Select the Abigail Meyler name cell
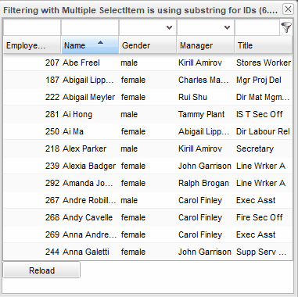Image resolution: width=298 pixels, height=297 pixels. [x=90, y=97]
